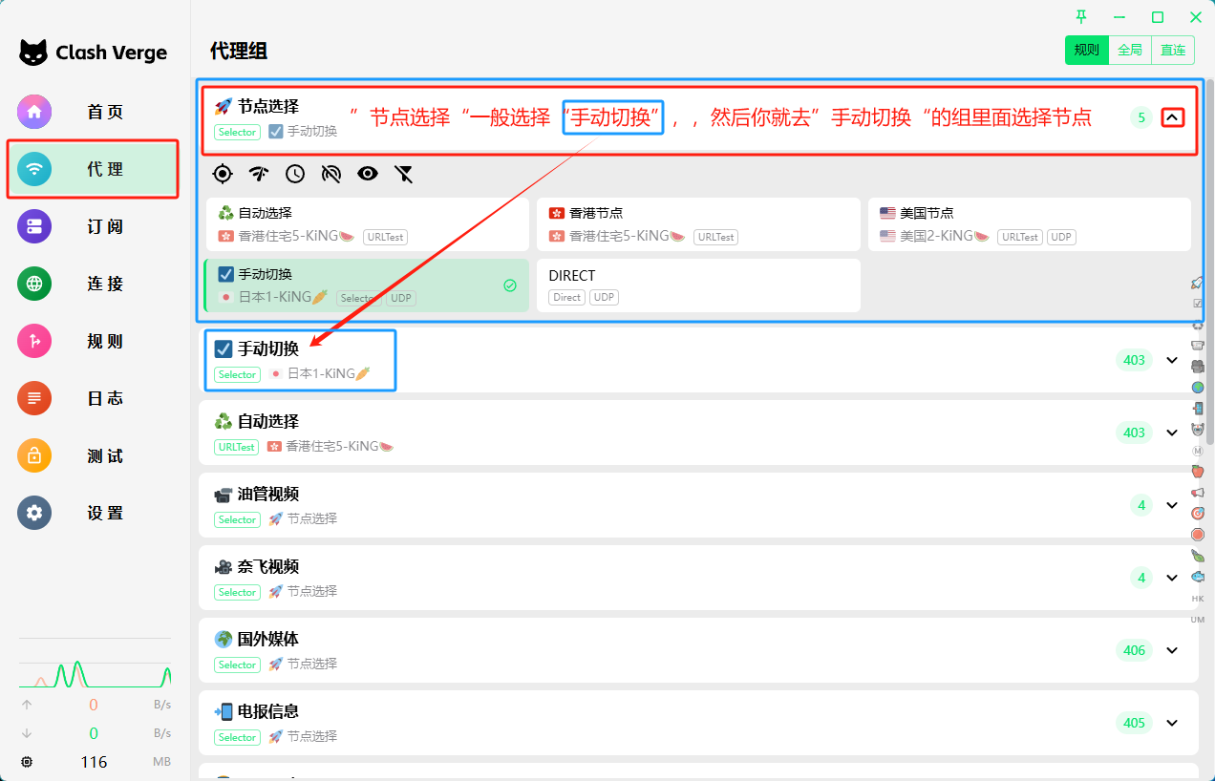Run delay test using the gauge icon
Screen dimensions: 1215x781
click(x=259, y=173)
